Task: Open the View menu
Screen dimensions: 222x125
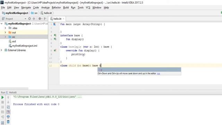Action: click(x=16, y=8)
